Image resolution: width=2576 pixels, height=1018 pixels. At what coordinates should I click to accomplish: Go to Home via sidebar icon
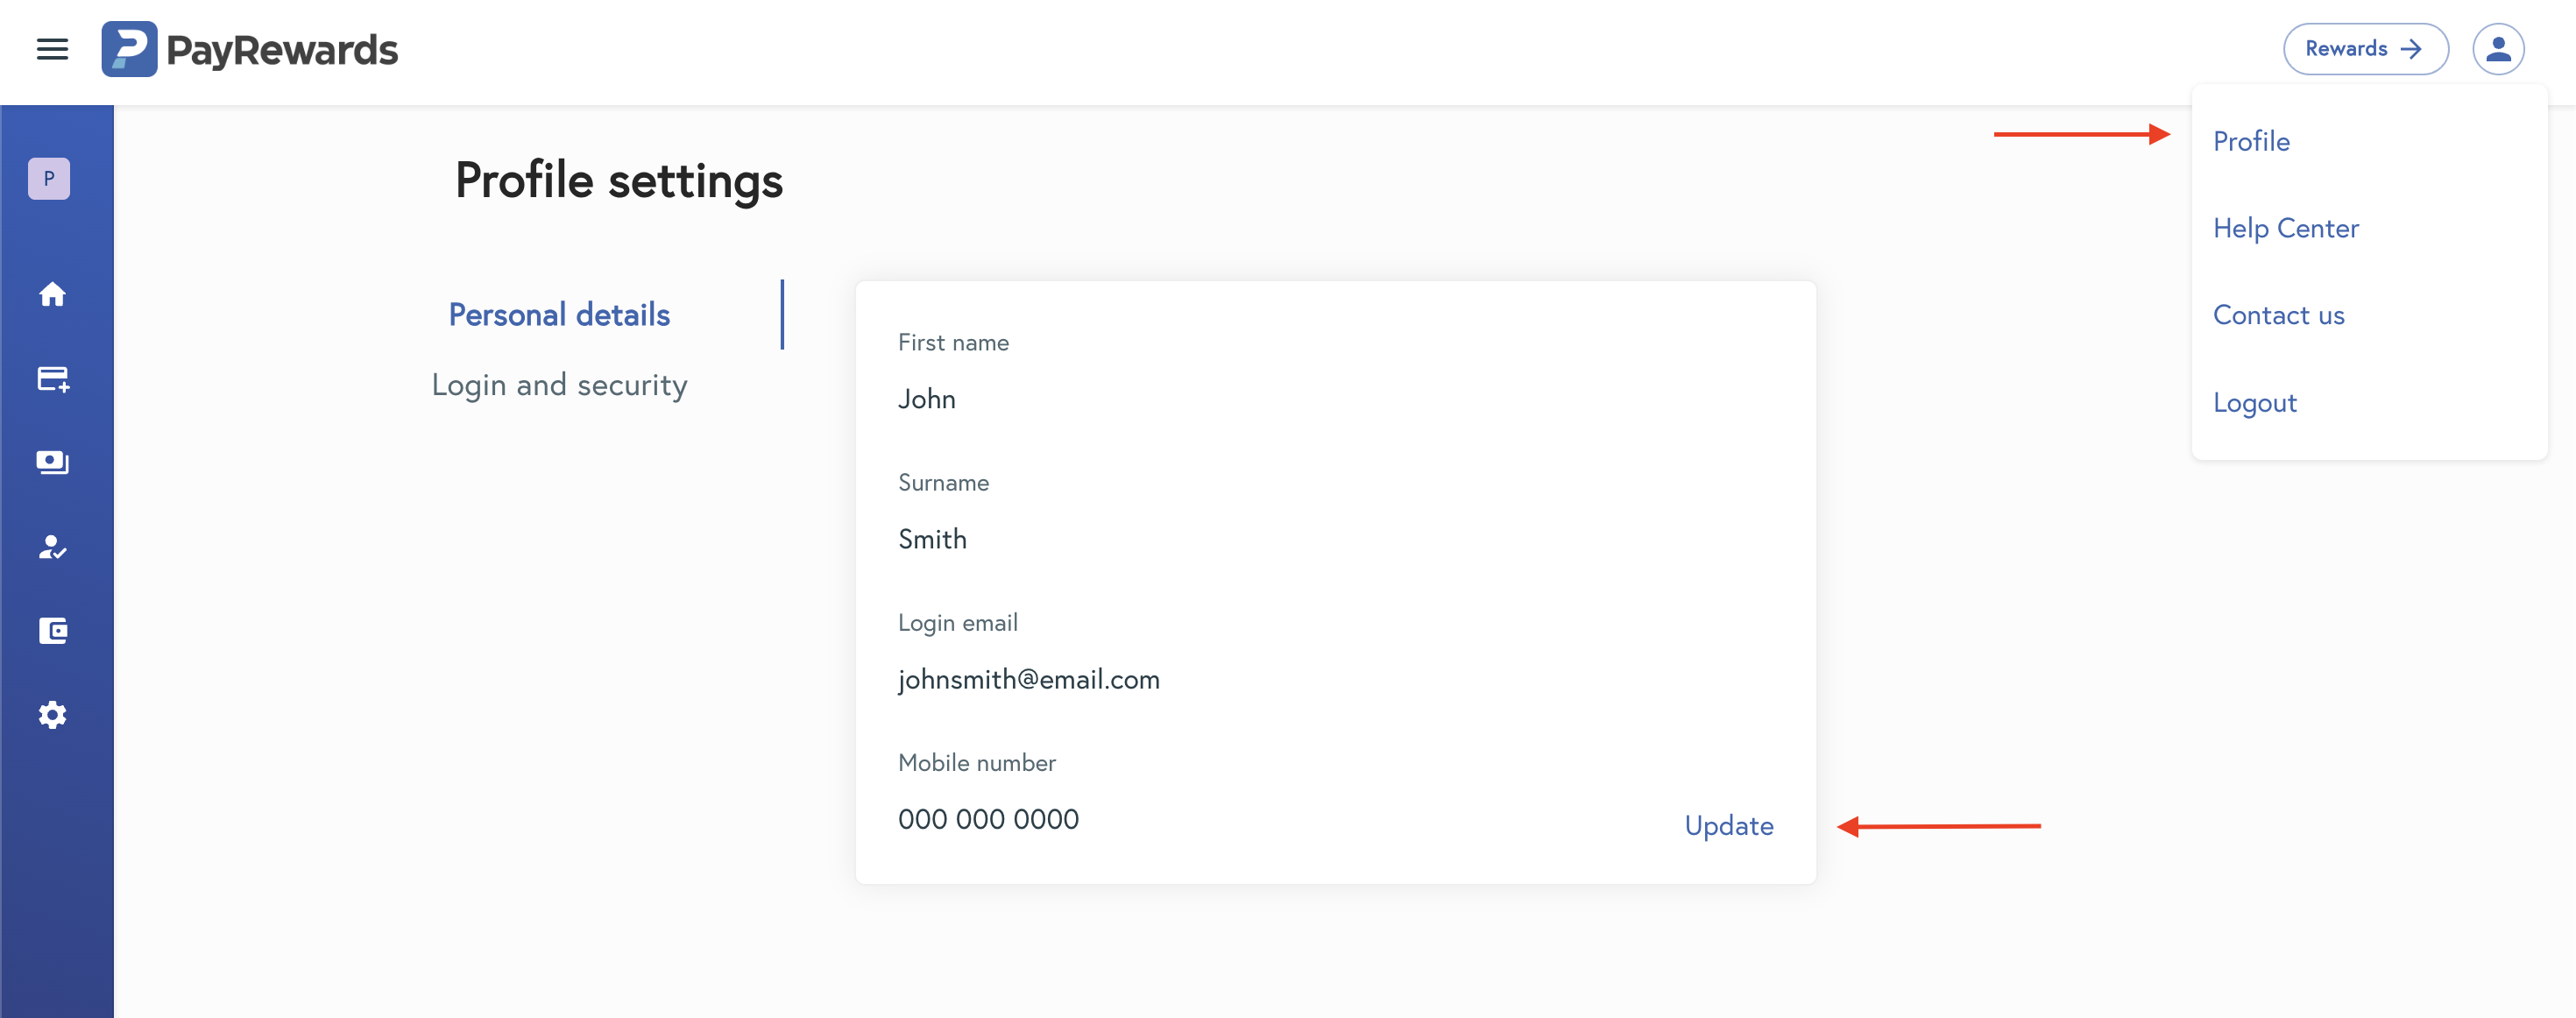pos(52,294)
